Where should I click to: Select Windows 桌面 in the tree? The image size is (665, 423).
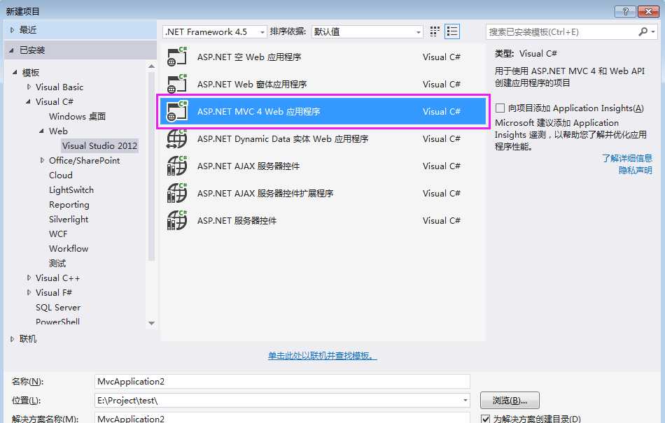(77, 117)
